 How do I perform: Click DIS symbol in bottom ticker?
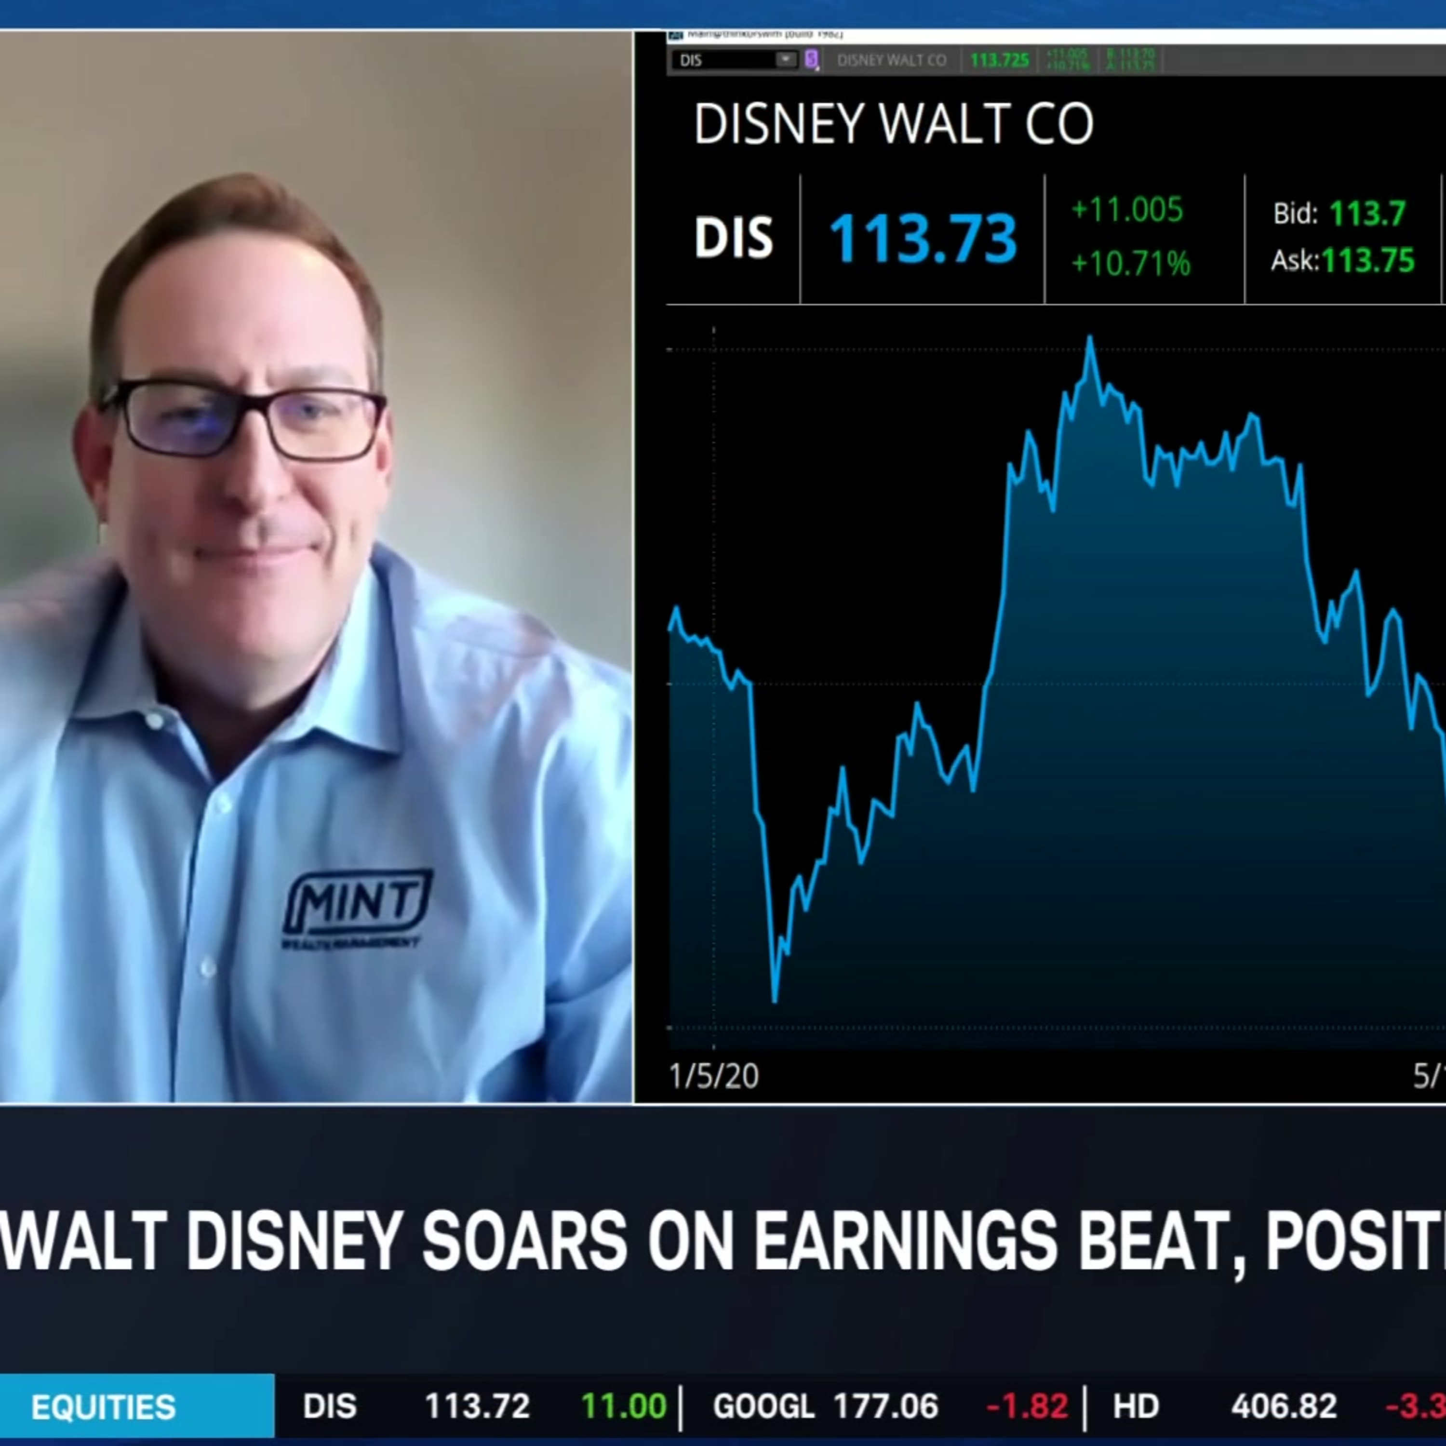[x=330, y=1406]
